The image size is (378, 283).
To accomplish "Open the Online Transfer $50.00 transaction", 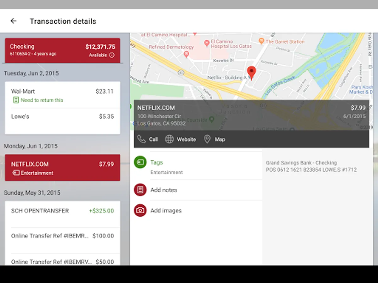I will point(62,260).
